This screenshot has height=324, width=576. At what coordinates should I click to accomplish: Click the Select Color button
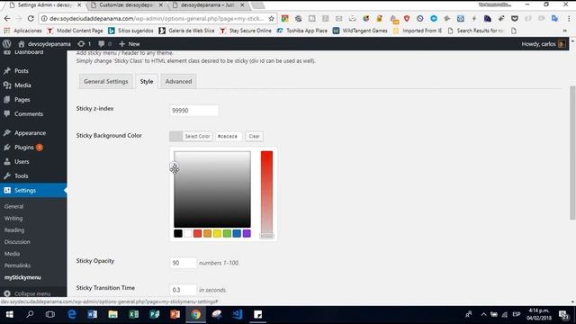[x=191, y=136]
